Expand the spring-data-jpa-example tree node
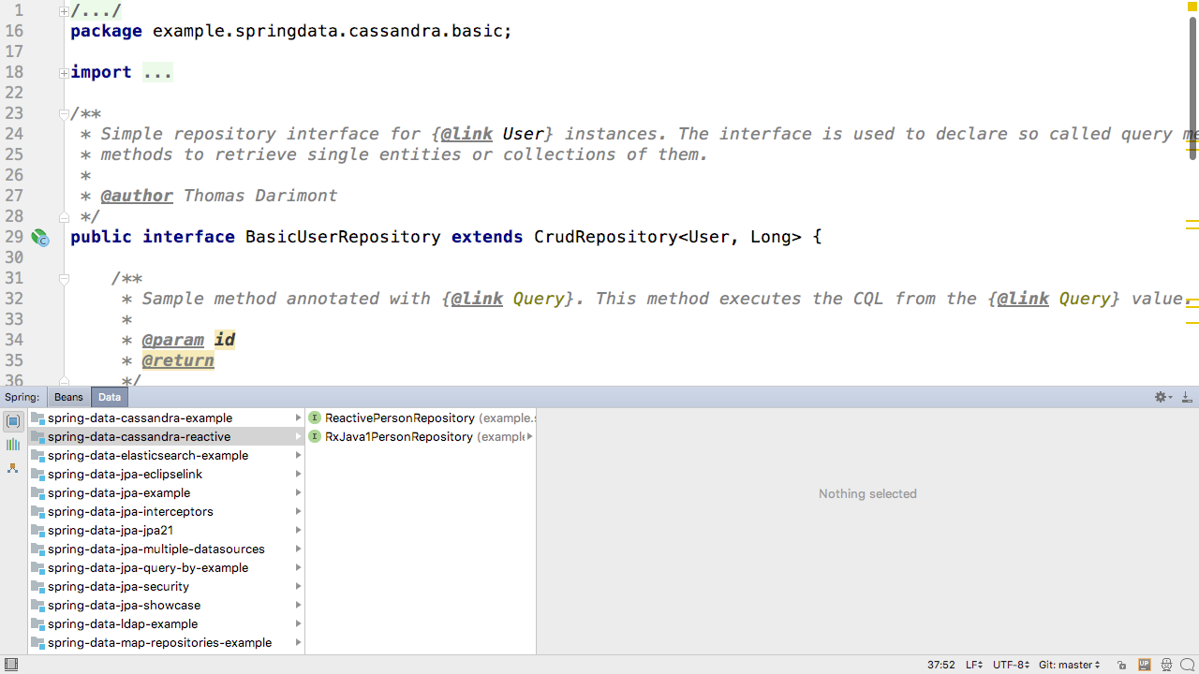 pos(298,492)
